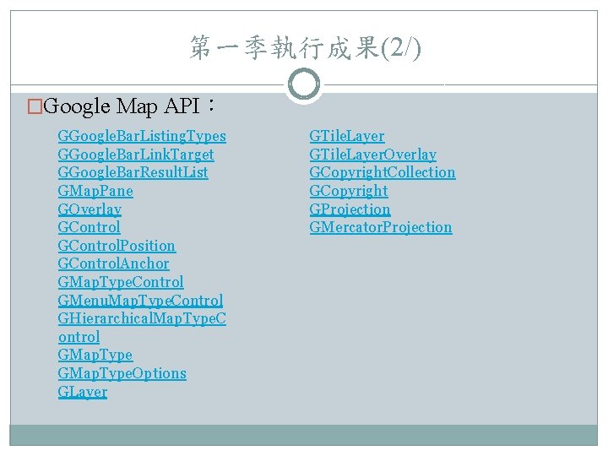Open the GMapTypeOptions link

tap(122, 373)
